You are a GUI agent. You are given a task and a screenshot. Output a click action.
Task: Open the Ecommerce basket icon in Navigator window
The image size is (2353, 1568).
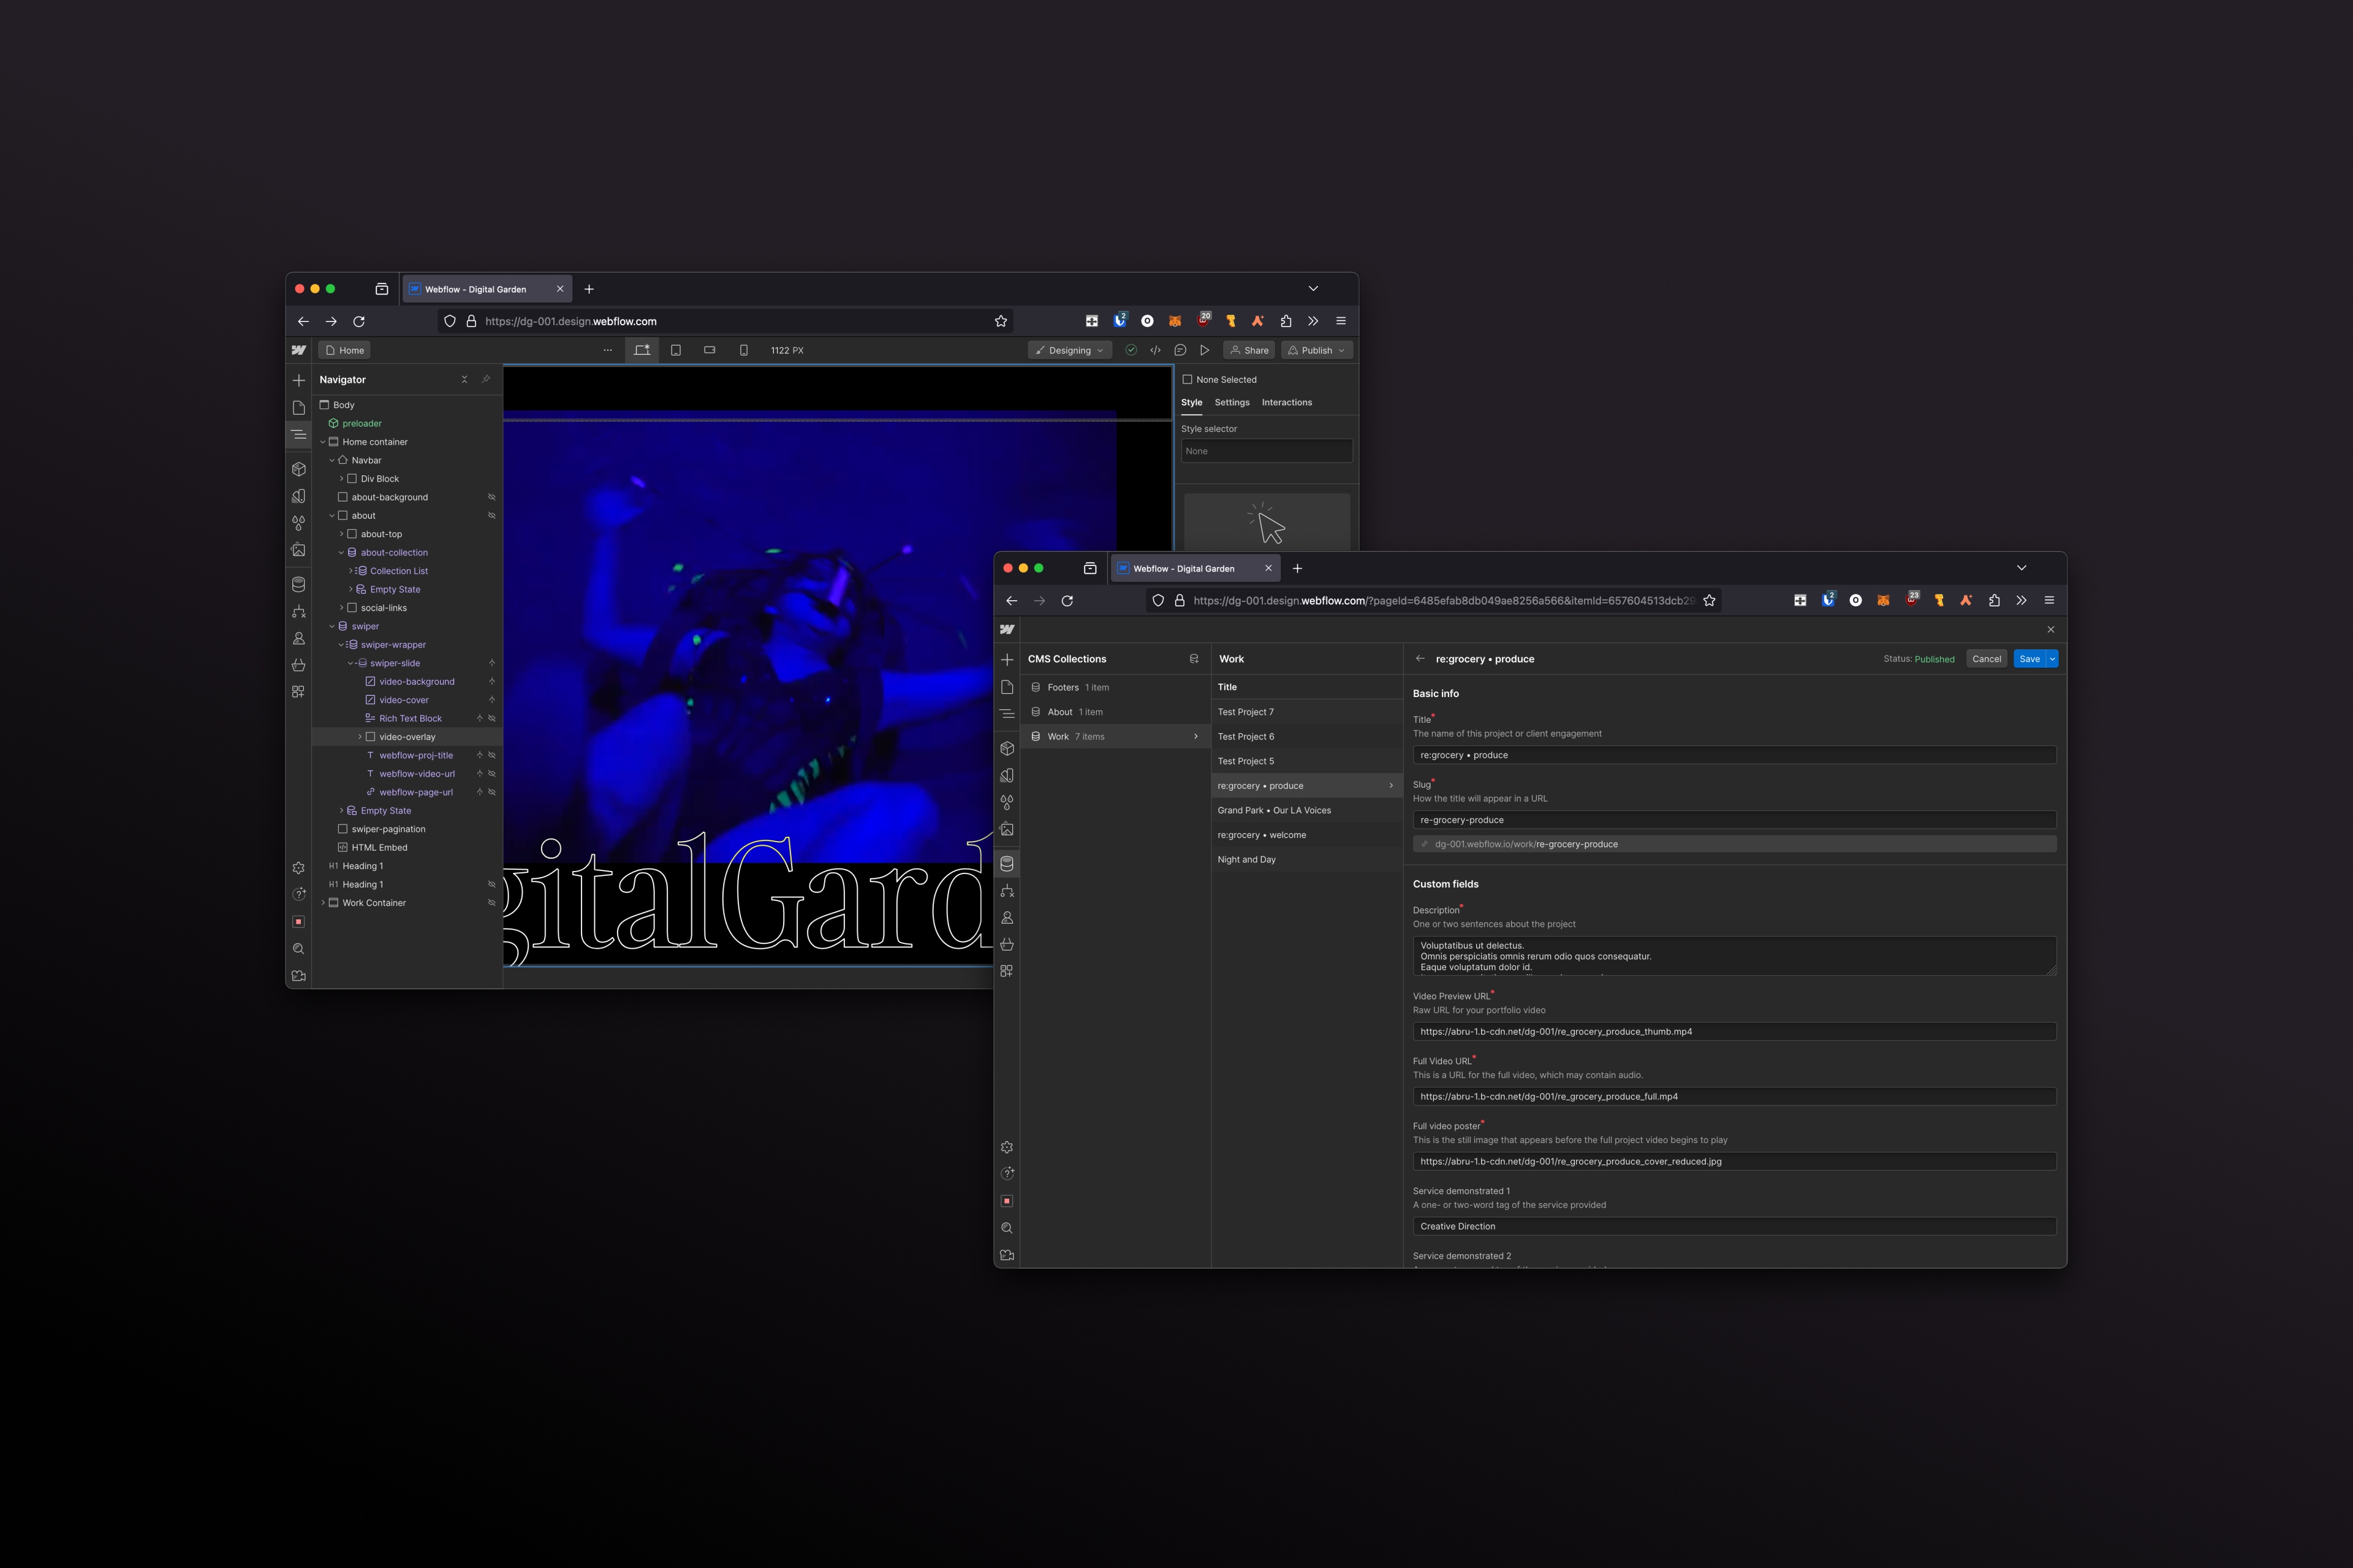click(x=298, y=665)
